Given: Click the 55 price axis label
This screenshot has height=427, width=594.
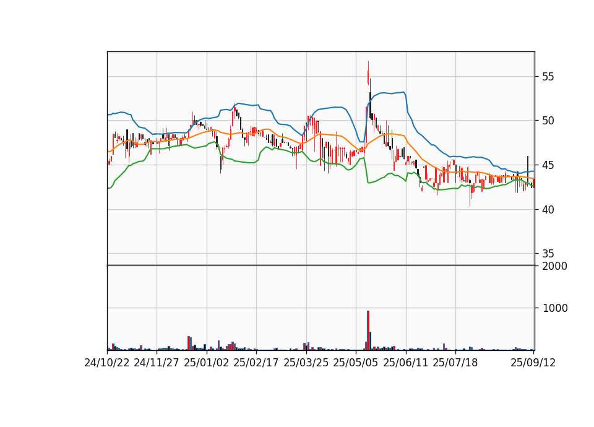Looking at the screenshot, I should tap(548, 77).
